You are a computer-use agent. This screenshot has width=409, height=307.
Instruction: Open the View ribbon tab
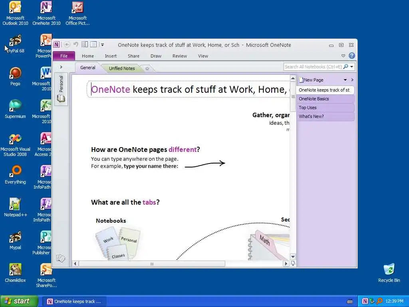coord(203,56)
